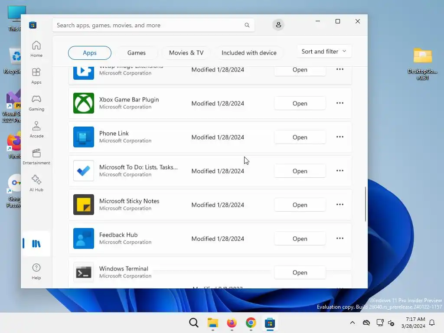Screen dimensions: 444x333
Task: Open the user profile account icon
Action: 278,25
